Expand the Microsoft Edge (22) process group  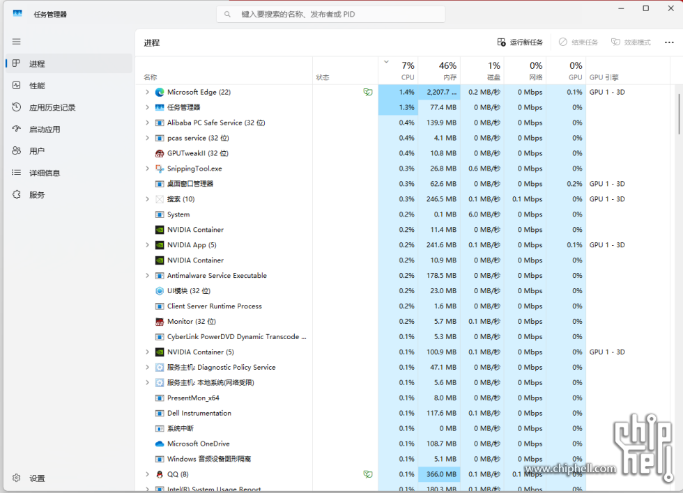coord(147,92)
